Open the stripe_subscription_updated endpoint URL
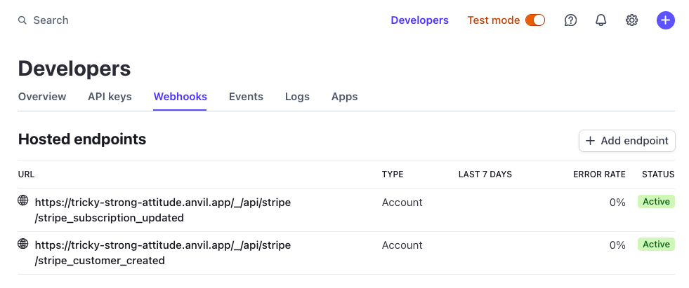This screenshot has width=689, height=288. click(162, 210)
